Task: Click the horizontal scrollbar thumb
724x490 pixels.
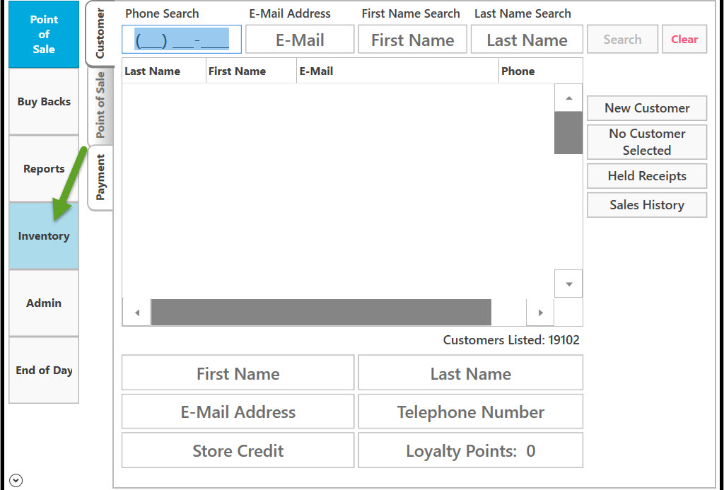Action: click(322, 313)
